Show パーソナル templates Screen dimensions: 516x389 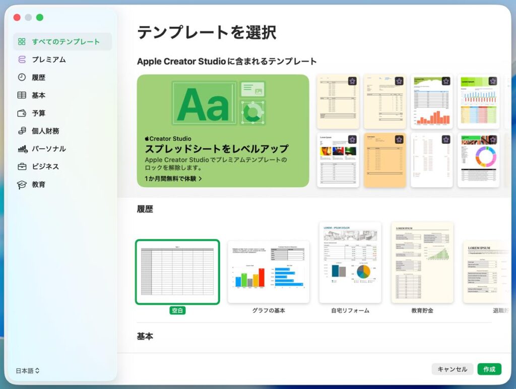(62, 148)
